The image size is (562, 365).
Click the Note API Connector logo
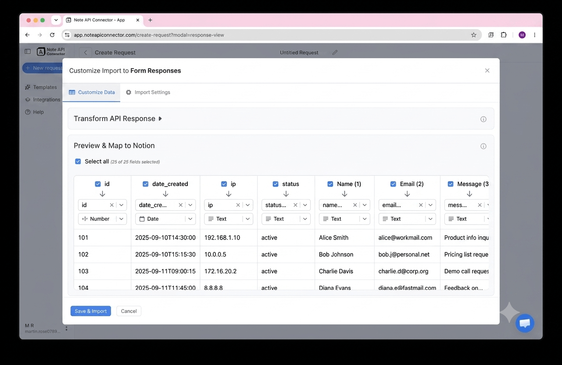51,51
